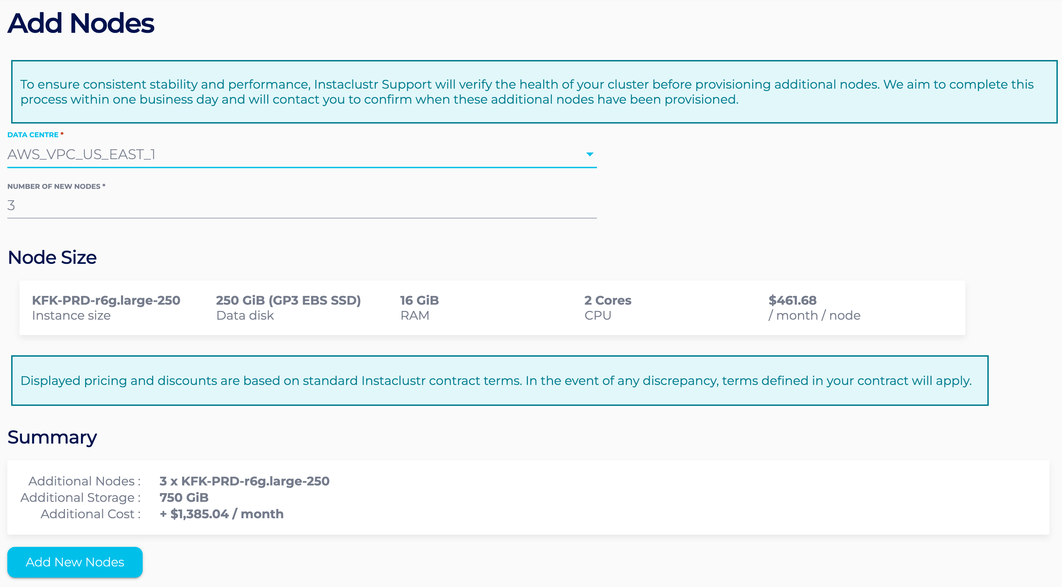Click the Additional Cost $1,385.04 value

pos(222,514)
